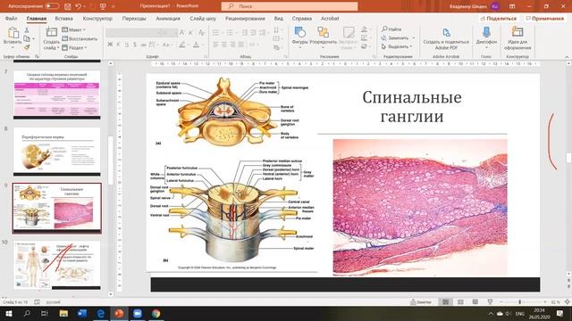
Task: Switch to the Вставка tab
Action: tap(63, 18)
